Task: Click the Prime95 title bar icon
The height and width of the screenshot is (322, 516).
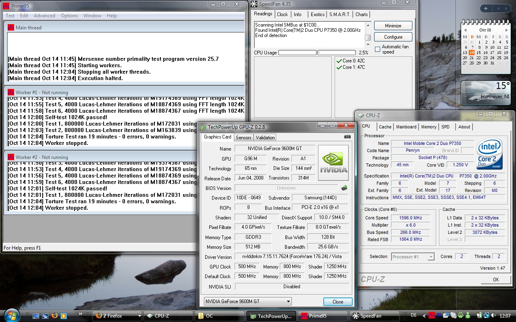Action: 6,6
